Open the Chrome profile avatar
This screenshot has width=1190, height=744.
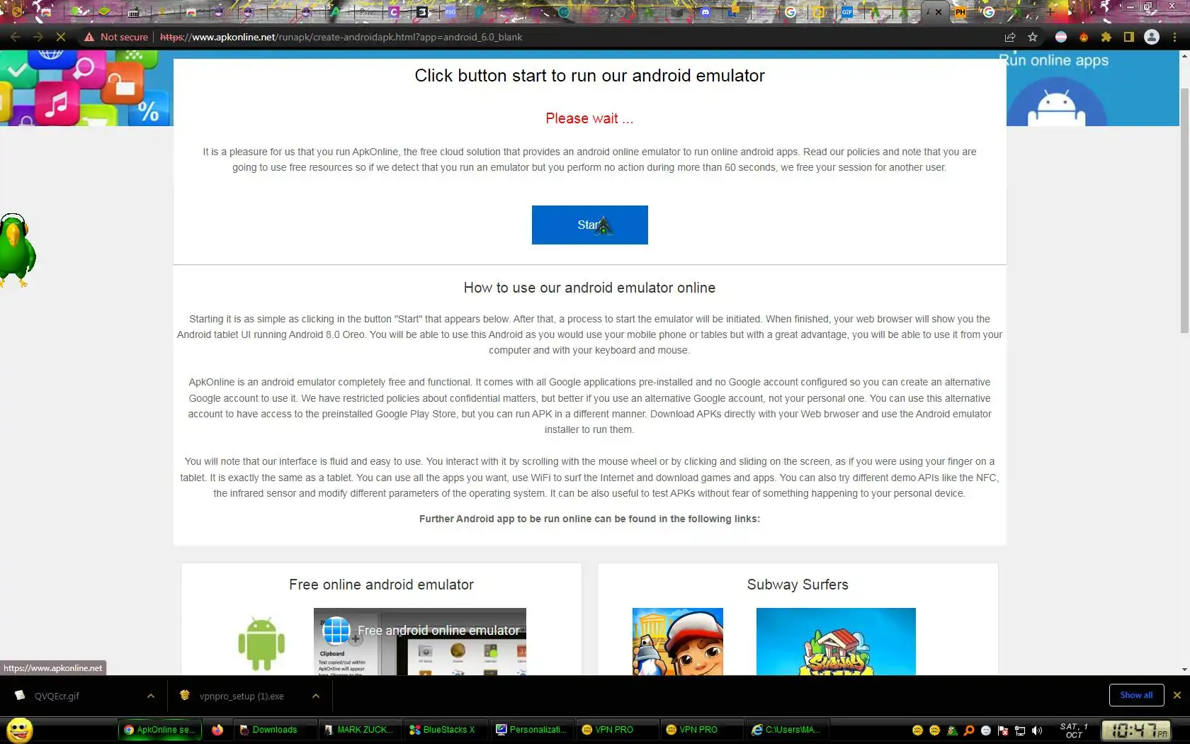[1152, 37]
